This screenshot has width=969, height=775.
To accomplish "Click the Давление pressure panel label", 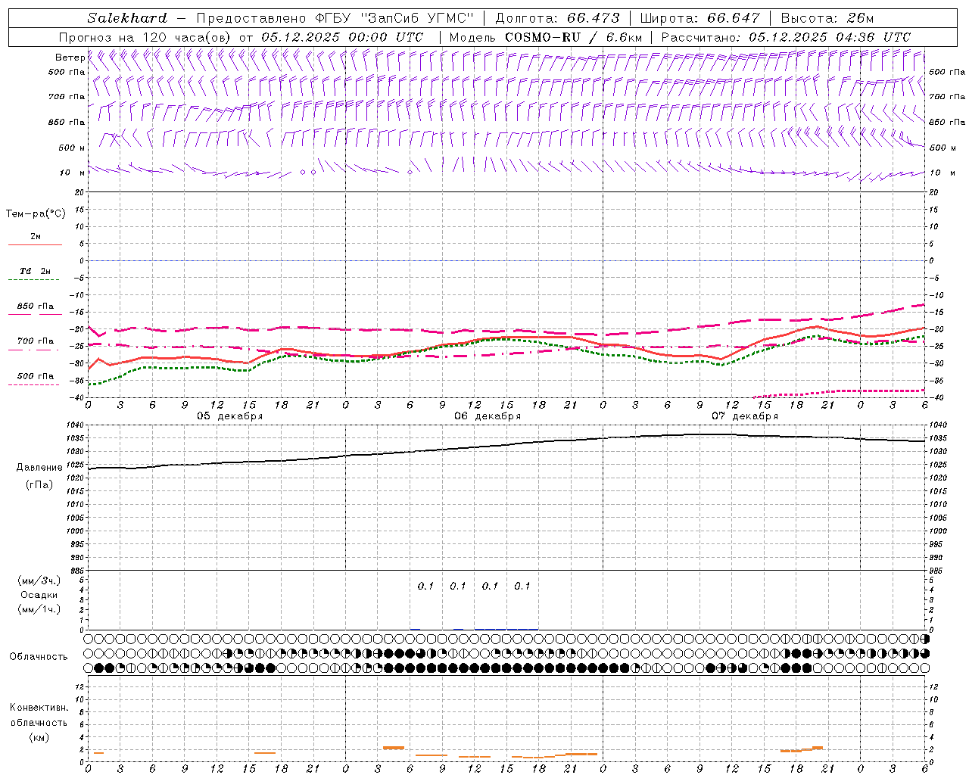I will pyautogui.click(x=39, y=468).
